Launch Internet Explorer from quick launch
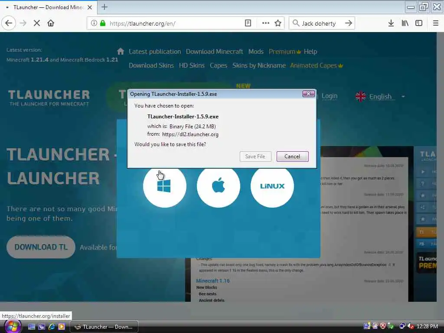 click(x=52, y=326)
